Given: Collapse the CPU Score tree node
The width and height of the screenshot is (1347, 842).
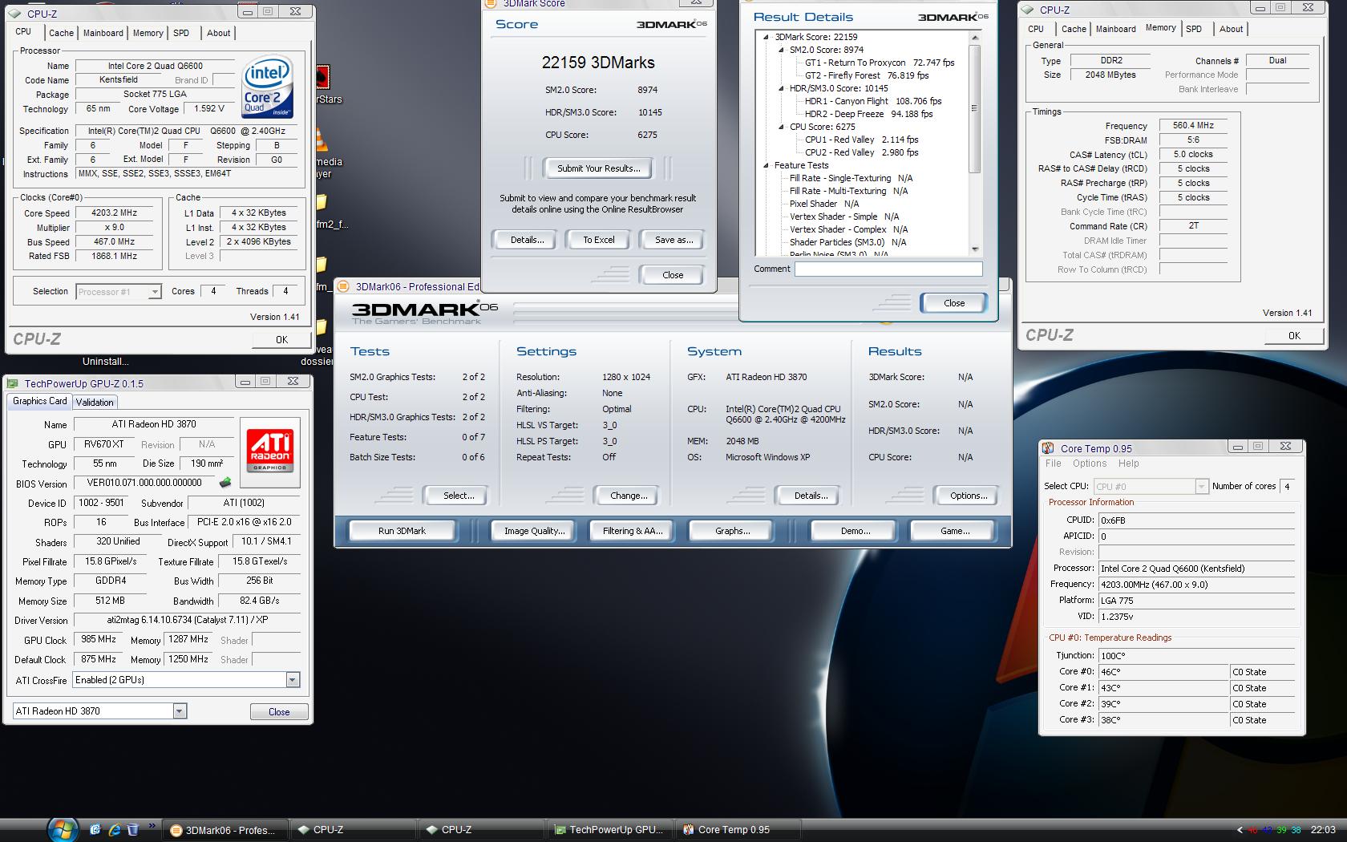Looking at the screenshot, I should click(x=782, y=127).
